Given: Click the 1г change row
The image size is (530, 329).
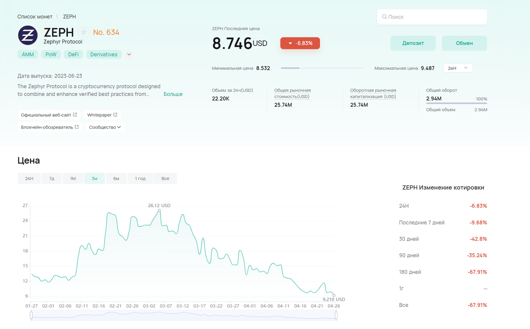Looking at the screenshot, I should [443, 288].
